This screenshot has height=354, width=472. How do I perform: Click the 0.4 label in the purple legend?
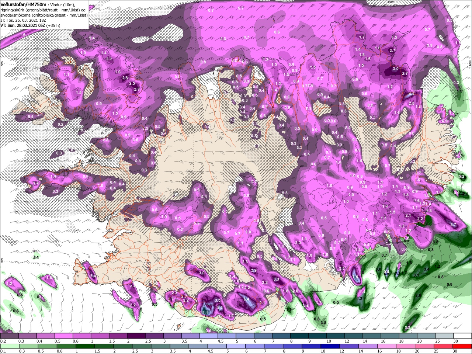click(39, 341)
